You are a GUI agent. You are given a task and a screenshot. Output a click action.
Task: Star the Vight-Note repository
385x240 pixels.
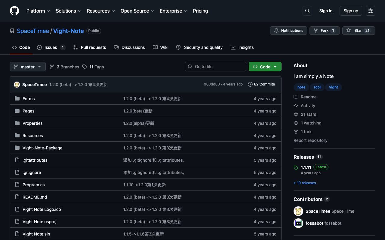pyautogui.click(x=359, y=31)
